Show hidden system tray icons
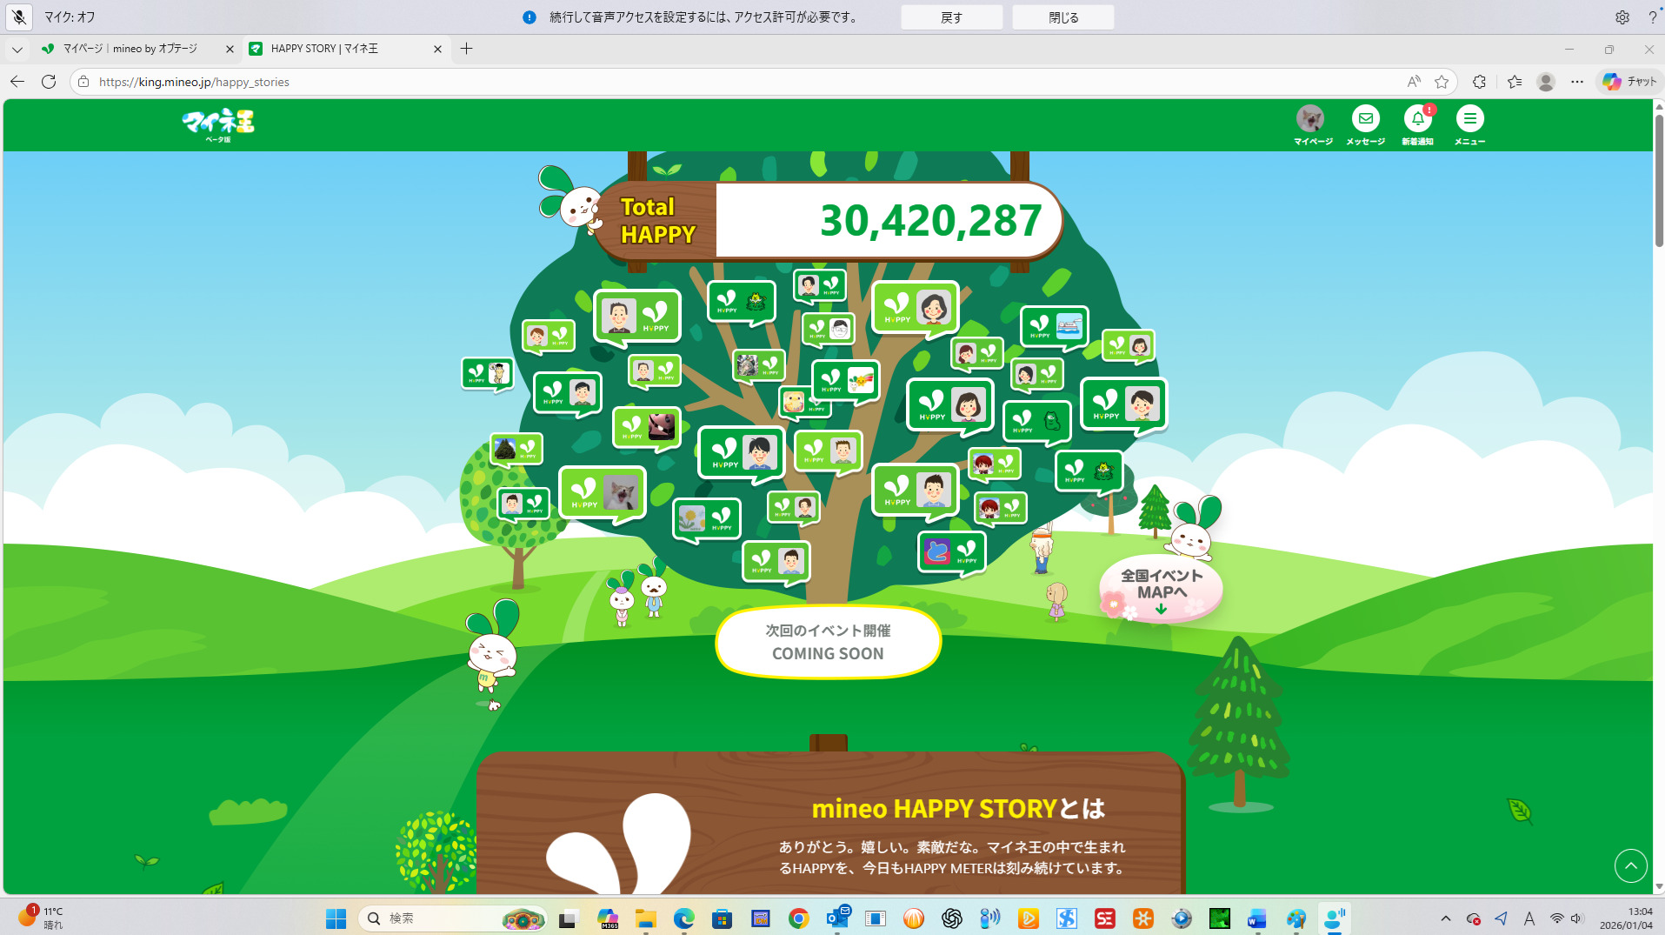1665x935 pixels. pyautogui.click(x=1445, y=918)
